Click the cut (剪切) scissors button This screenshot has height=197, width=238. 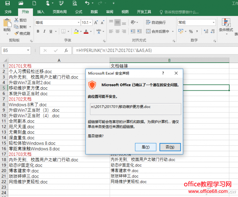pos(20,20)
